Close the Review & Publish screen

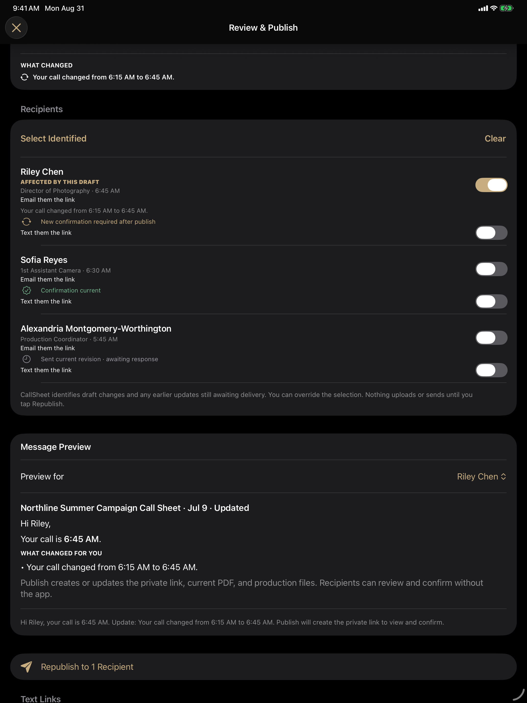coord(16,28)
